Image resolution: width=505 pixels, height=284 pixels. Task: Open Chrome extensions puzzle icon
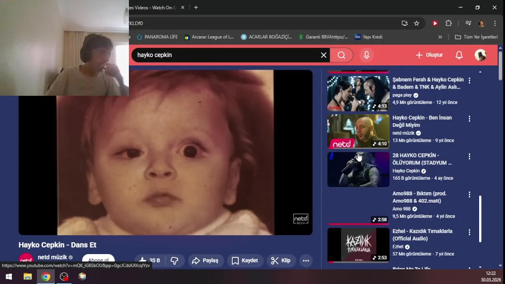[x=449, y=23]
